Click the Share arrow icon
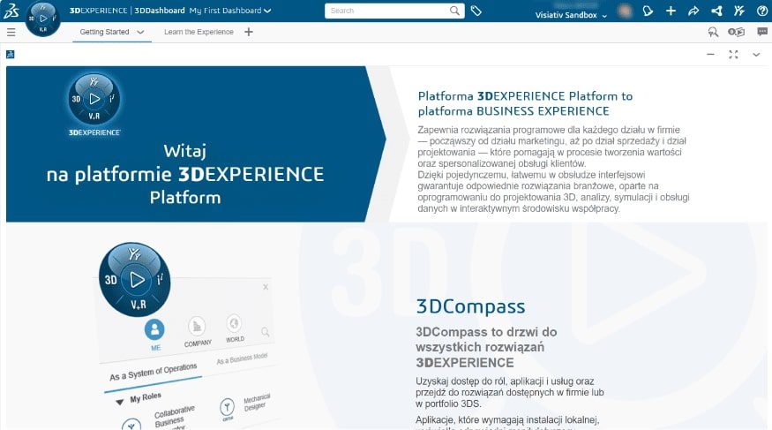 [693, 11]
